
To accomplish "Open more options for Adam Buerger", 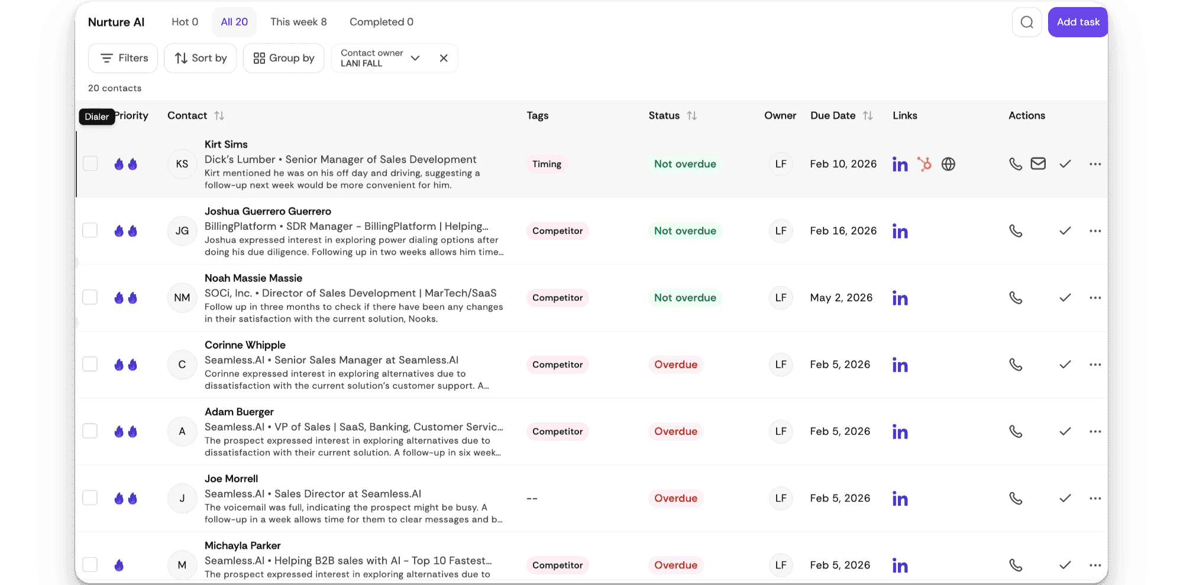I will point(1095,431).
